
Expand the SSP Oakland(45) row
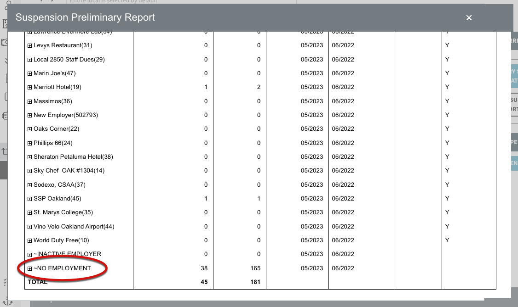pos(30,199)
